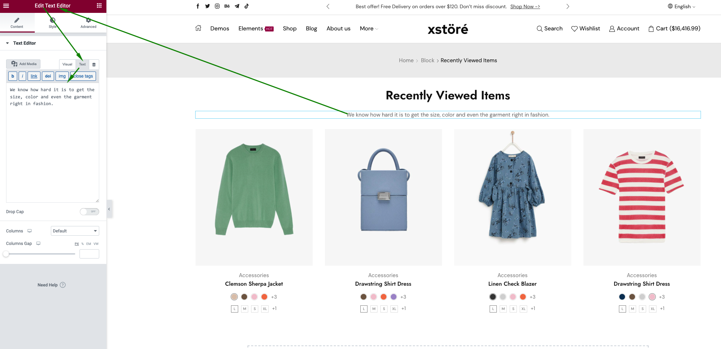
Task: Open the widgets grid panel icon
Action: pos(99,6)
